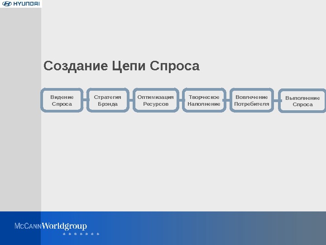Select the Вовлечение Потребителя chain box
The height and width of the screenshot is (245, 326).
[x=252, y=100]
